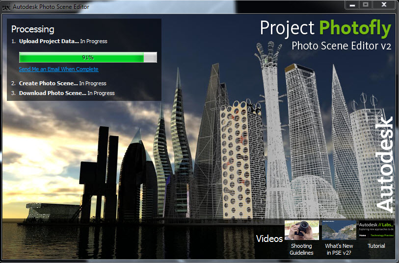
Task: Open the What's New in PSE v2 thumbnail
Action: click(x=339, y=230)
